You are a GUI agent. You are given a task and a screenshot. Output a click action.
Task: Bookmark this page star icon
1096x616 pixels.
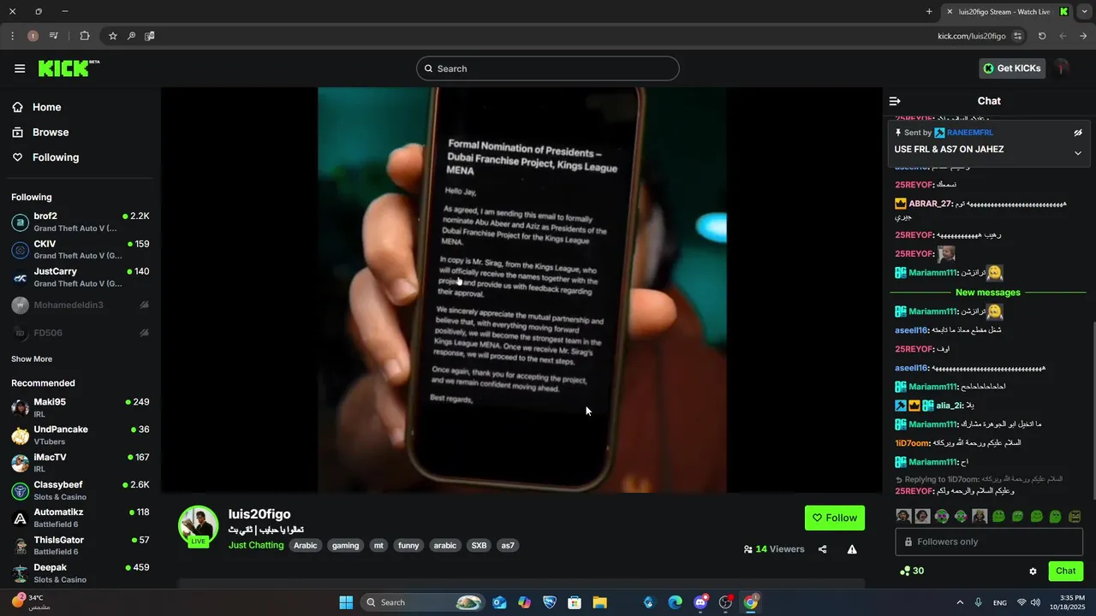click(x=112, y=36)
